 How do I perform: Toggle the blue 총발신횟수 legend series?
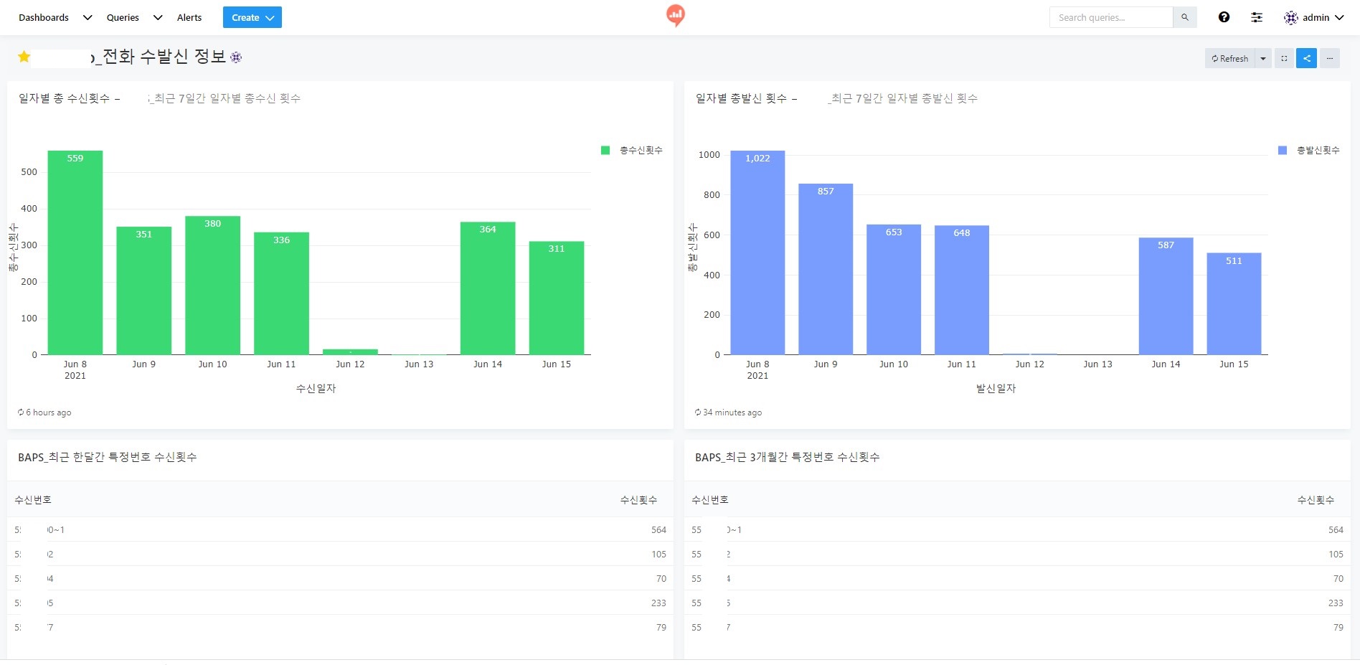(1308, 150)
